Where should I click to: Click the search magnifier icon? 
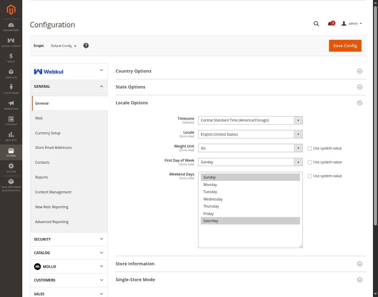coord(316,24)
